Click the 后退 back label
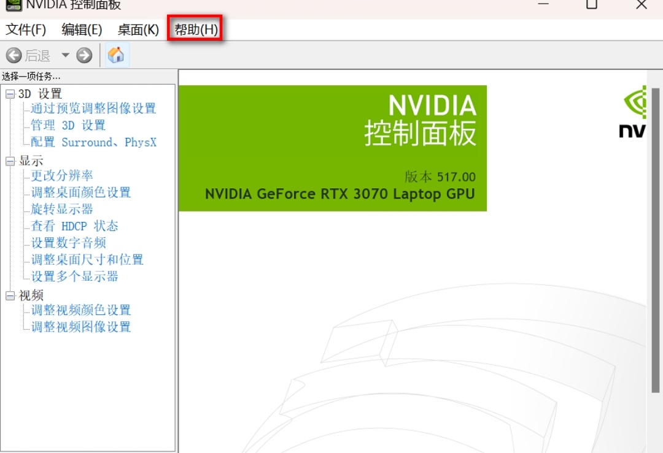 tap(37, 56)
